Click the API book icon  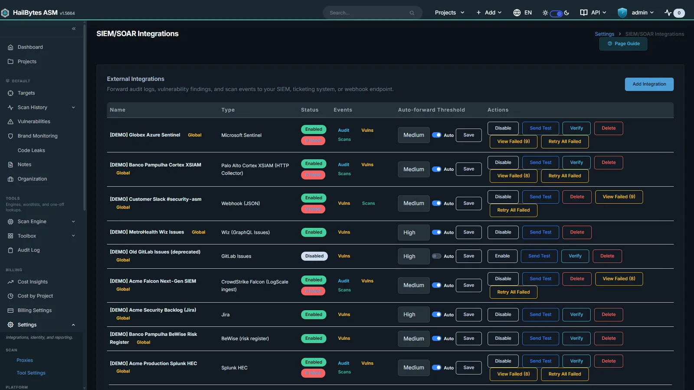(x=584, y=13)
